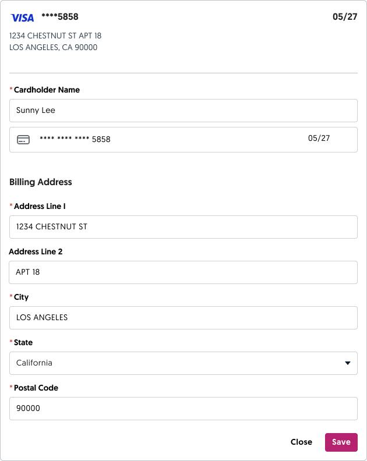
Task: Click the Postal Code label
Action: point(36,388)
